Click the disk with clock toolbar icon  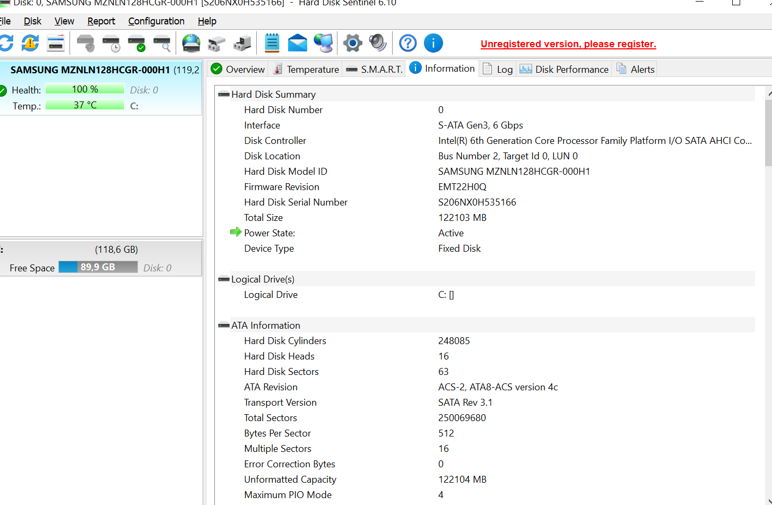pos(111,44)
